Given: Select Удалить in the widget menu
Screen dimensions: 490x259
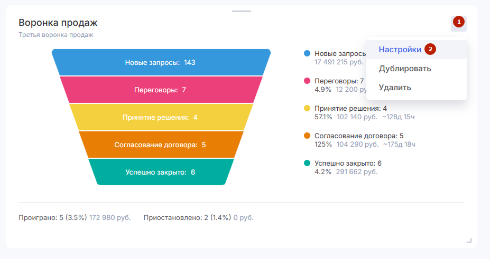Looking at the screenshot, I should (x=416, y=88).
